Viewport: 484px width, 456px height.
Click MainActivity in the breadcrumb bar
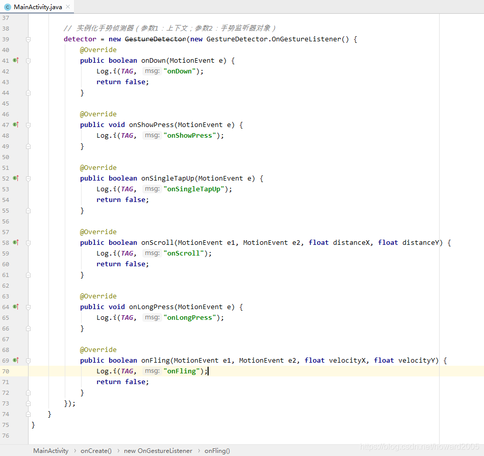coord(51,451)
